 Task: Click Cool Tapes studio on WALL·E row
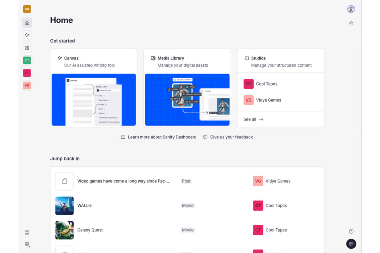270,206
